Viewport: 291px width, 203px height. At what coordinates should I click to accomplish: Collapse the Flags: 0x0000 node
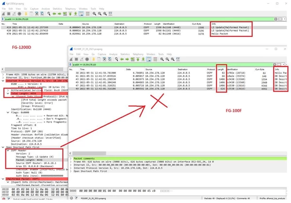click(x=8, y=112)
